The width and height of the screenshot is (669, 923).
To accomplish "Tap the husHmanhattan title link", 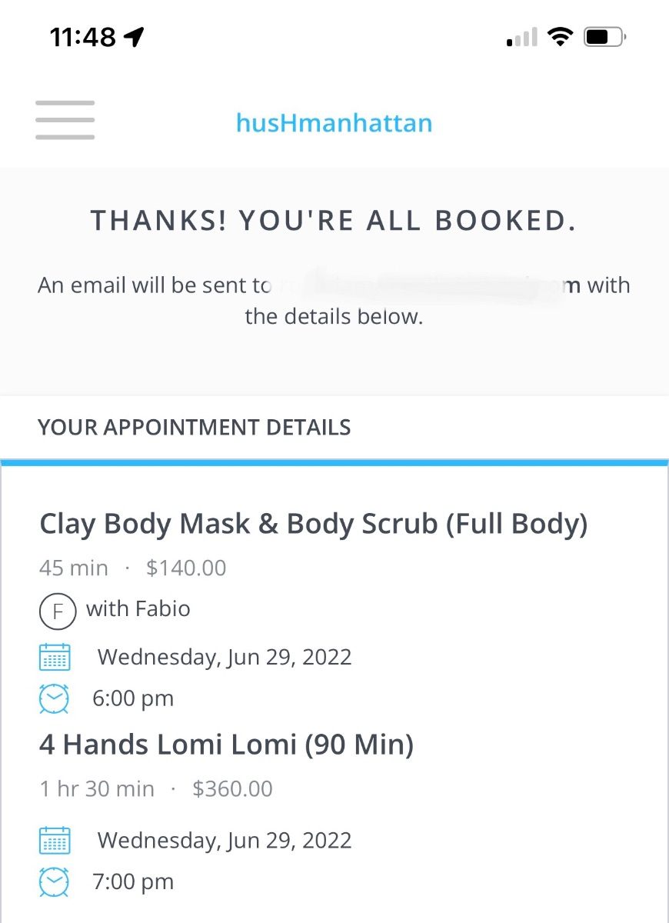I will click(334, 122).
